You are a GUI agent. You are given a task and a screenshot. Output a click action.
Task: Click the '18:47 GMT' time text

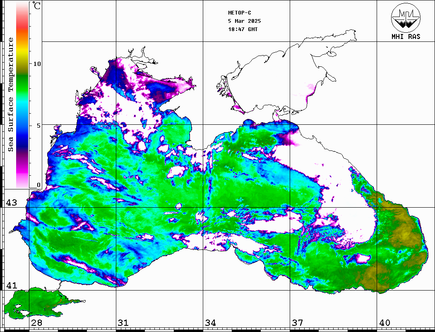tap(243, 29)
